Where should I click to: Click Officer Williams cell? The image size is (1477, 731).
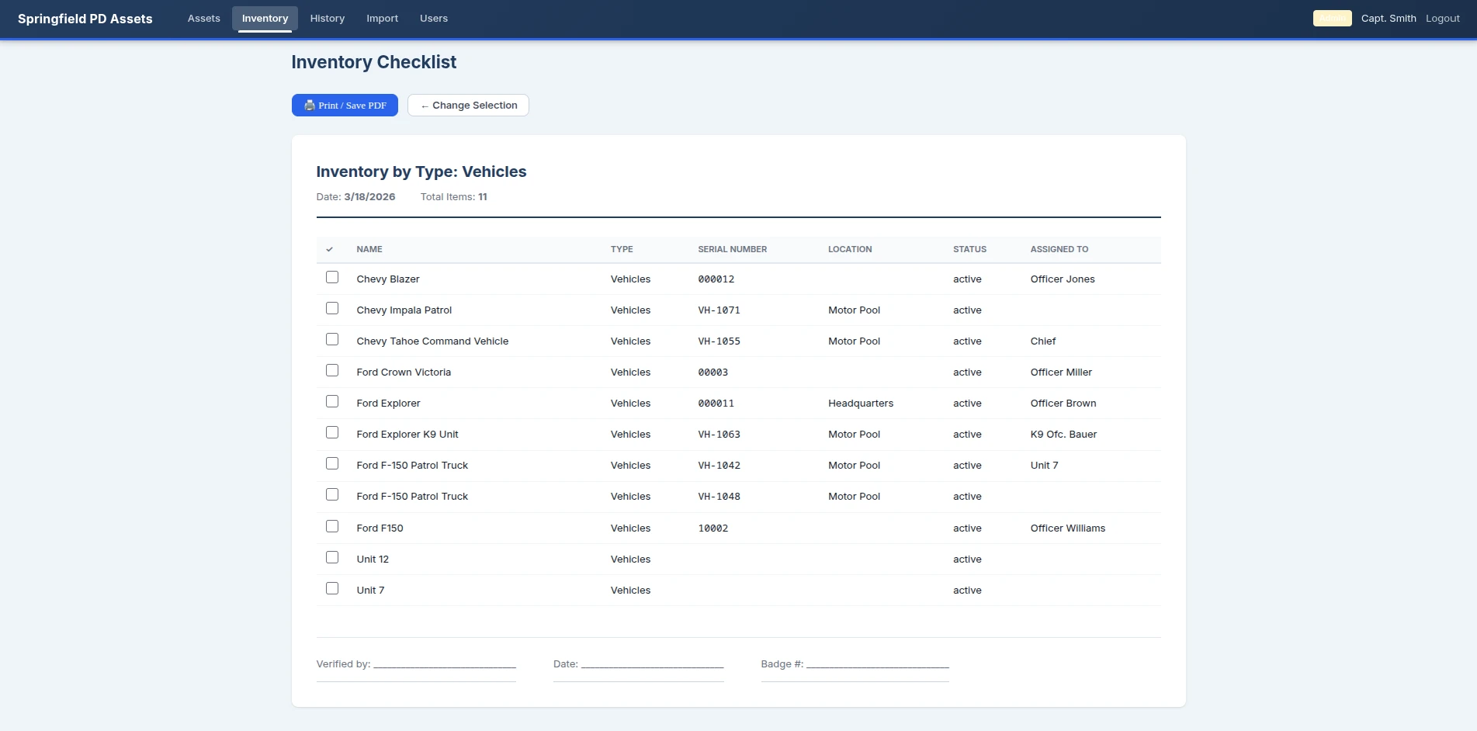(x=1068, y=528)
